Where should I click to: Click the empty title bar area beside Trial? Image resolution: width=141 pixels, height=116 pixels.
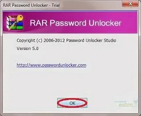90,5
